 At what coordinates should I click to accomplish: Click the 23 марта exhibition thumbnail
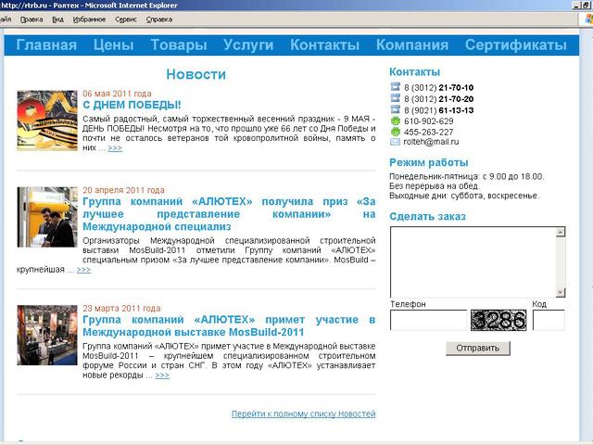coord(47,336)
